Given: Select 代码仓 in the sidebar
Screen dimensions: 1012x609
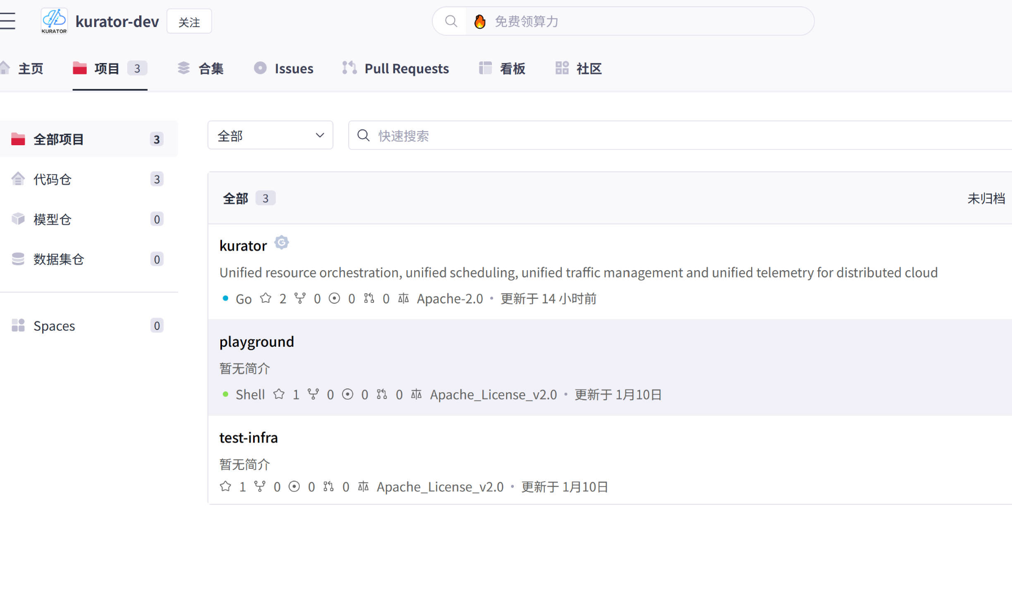Looking at the screenshot, I should coord(88,179).
